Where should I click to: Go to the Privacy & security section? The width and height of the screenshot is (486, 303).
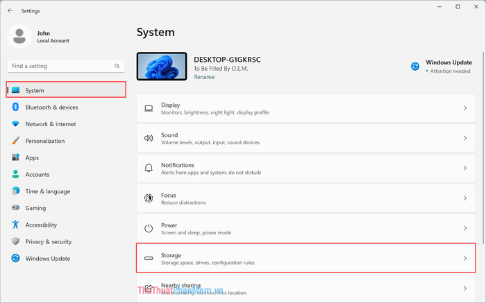66,241
